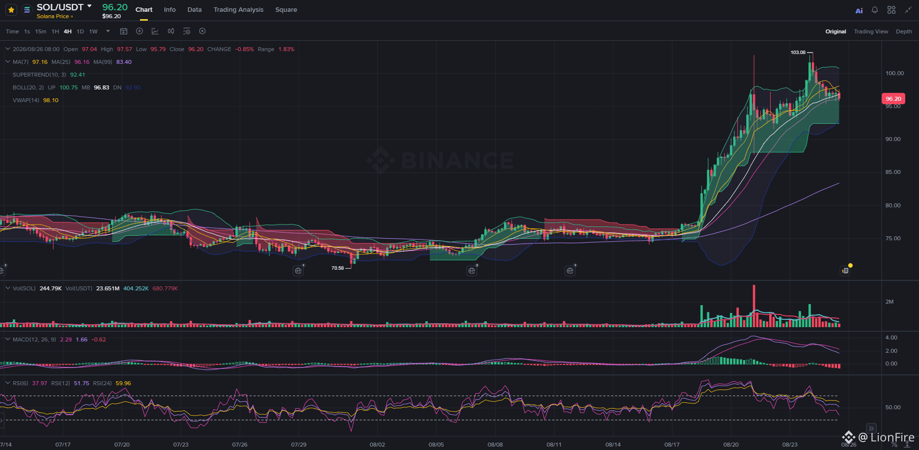Select the 4H interval

pyautogui.click(x=68, y=31)
